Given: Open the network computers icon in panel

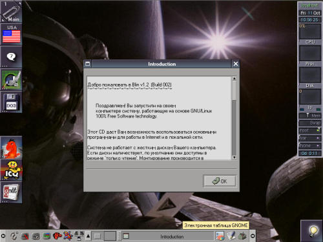Looking at the screenshot, I should 79,236.
